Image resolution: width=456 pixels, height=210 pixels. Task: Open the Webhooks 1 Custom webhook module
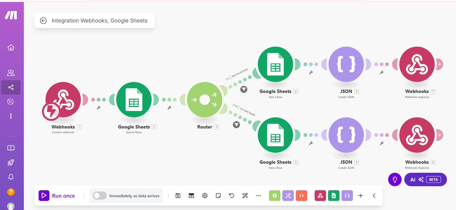(x=63, y=100)
